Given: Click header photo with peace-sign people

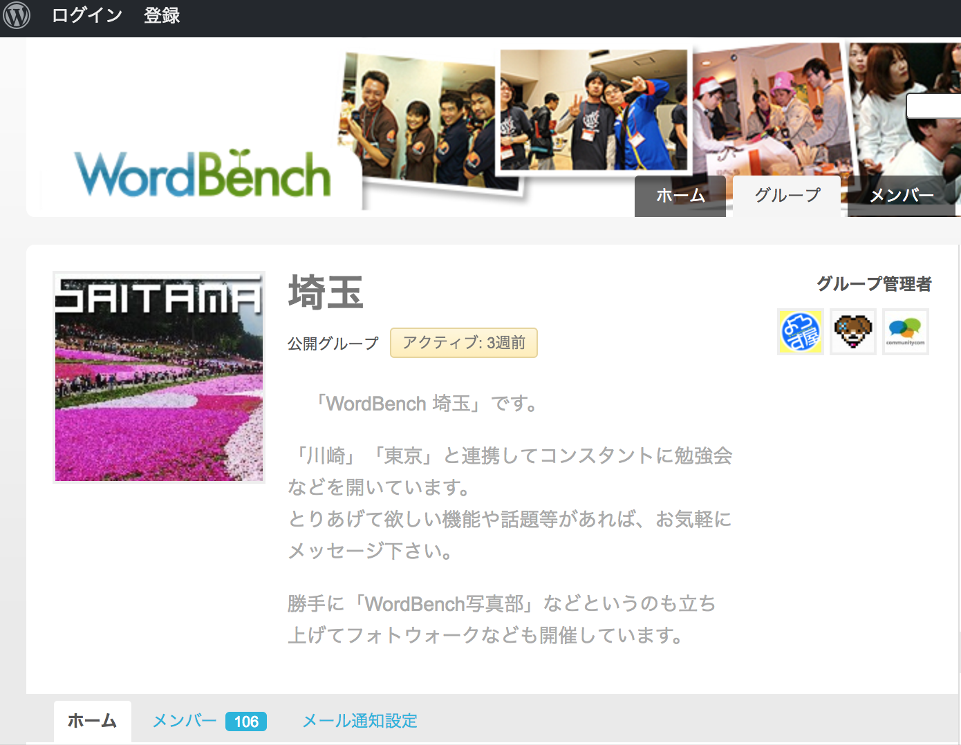Looking at the screenshot, I should [595, 110].
